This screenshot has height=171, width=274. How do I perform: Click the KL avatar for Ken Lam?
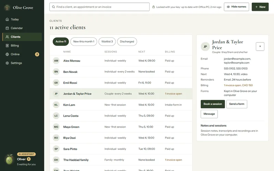point(56,105)
